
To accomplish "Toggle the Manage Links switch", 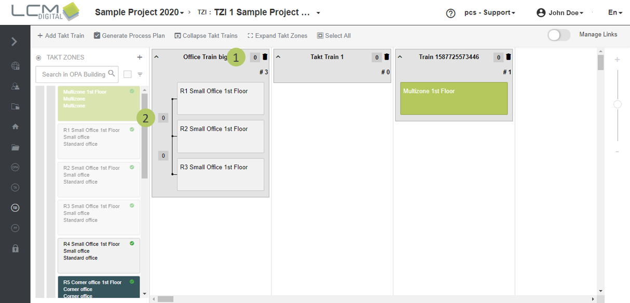I will point(559,35).
